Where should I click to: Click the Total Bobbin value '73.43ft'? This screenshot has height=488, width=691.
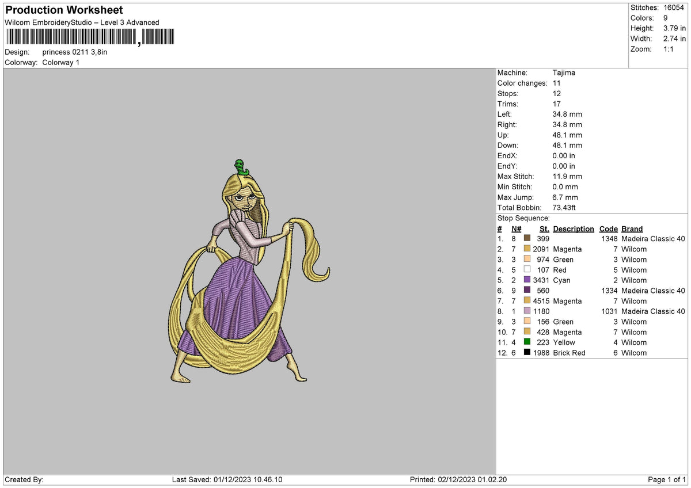pyautogui.click(x=564, y=207)
